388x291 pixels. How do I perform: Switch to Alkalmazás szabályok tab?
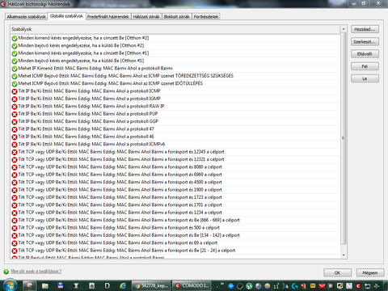tap(26, 17)
